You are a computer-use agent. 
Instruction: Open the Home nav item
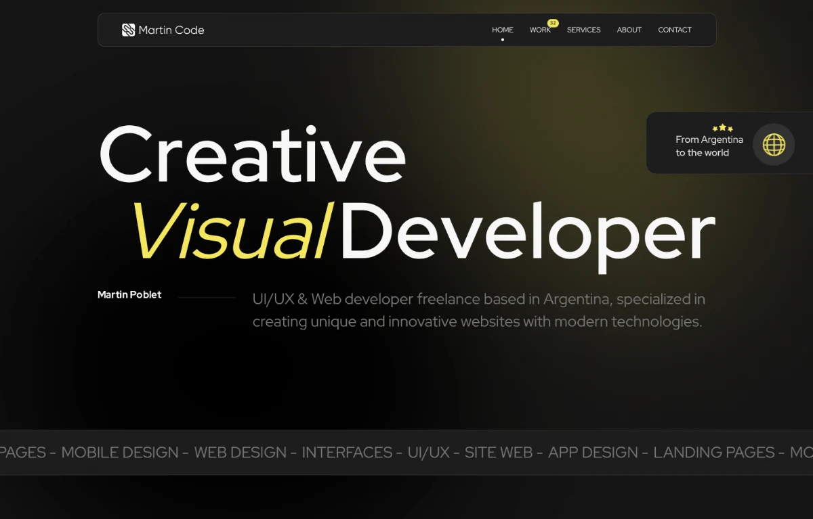point(502,30)
